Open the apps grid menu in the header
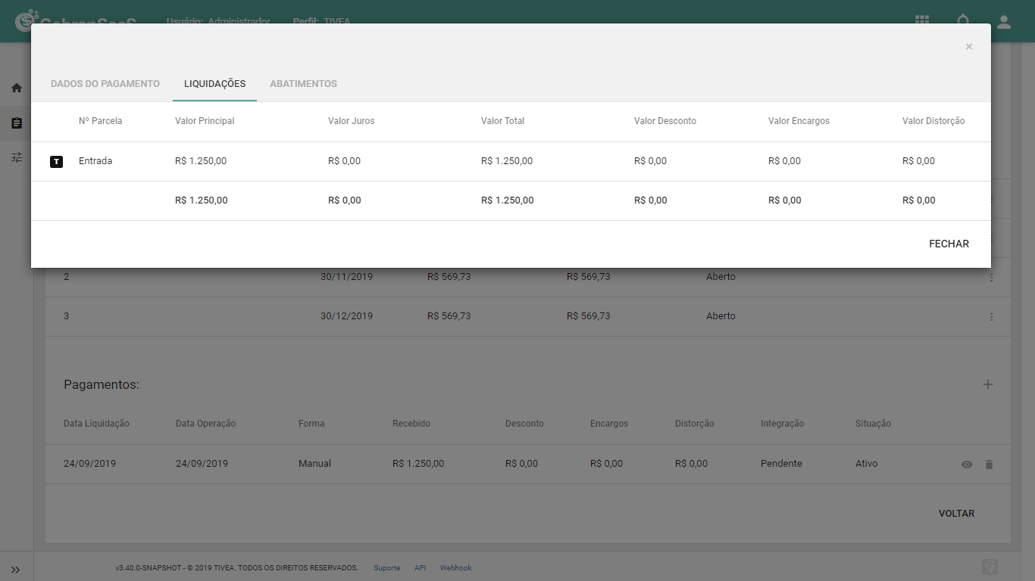 [x=922, y=21]
